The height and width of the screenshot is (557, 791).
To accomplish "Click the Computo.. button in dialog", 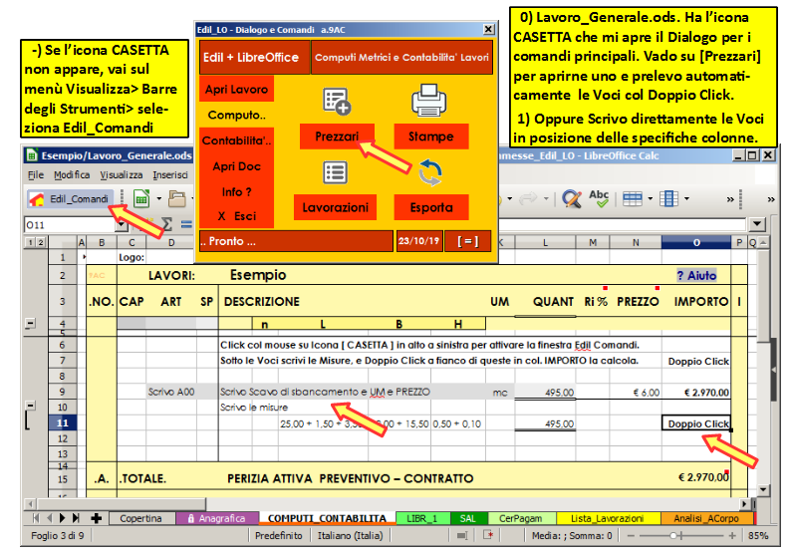I will [236, 115].
